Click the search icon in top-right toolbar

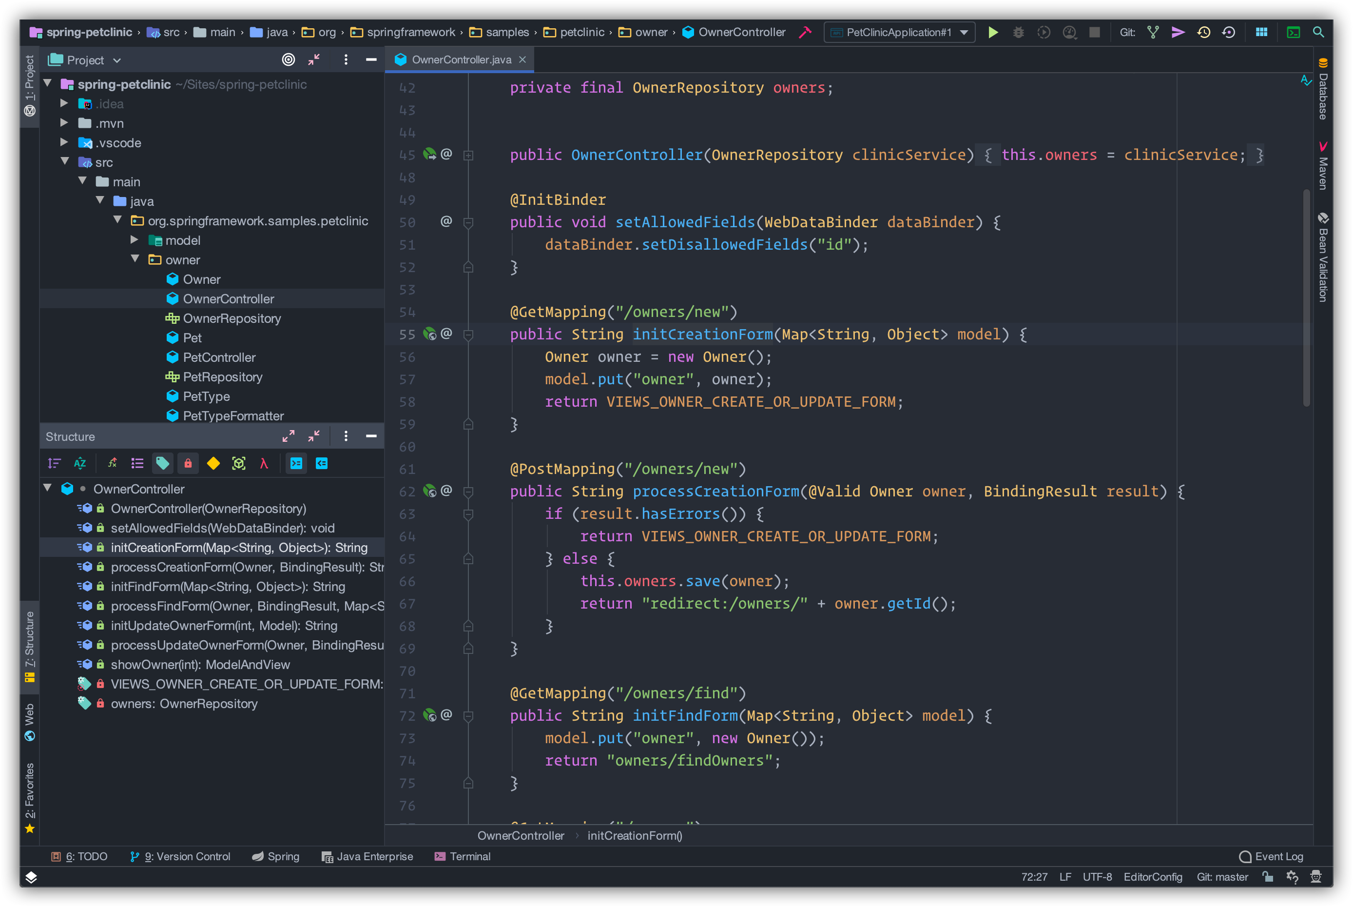click(x=1322, y=32)
